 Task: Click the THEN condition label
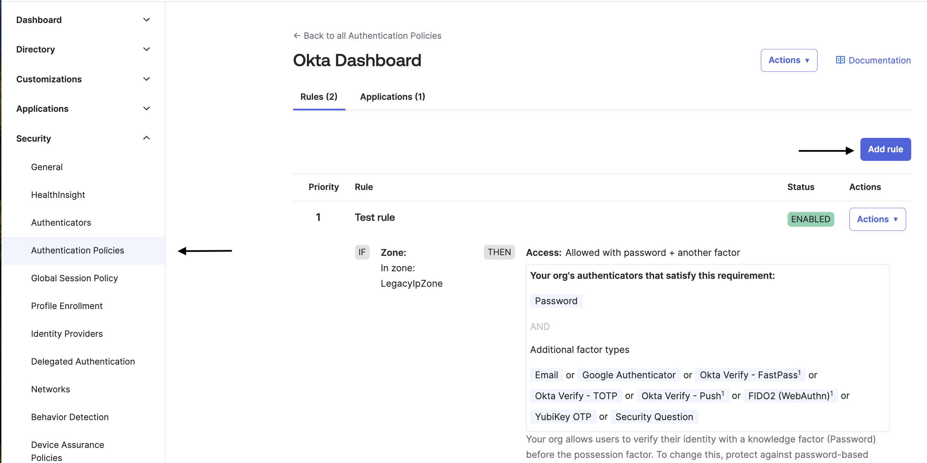[499, 252]
